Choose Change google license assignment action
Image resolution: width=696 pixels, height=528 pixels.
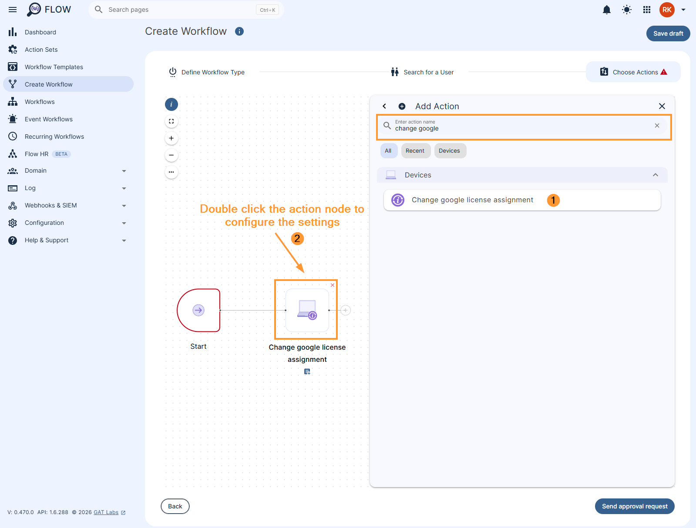click(x=522, y=200)
